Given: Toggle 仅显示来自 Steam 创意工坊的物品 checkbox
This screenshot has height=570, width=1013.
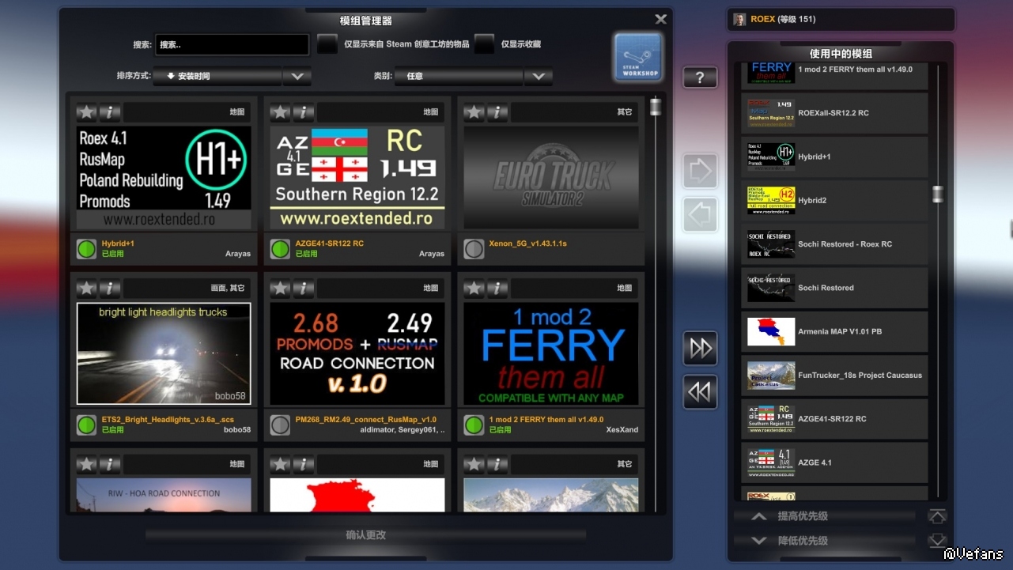Looking at the screenshot, I should click(327, 44).
